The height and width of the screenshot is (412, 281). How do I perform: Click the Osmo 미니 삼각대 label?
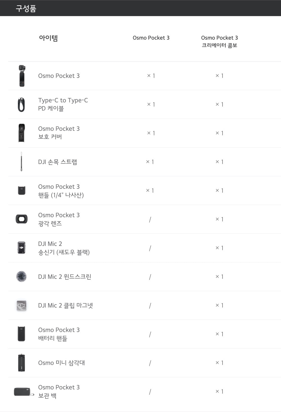(61, 363)
